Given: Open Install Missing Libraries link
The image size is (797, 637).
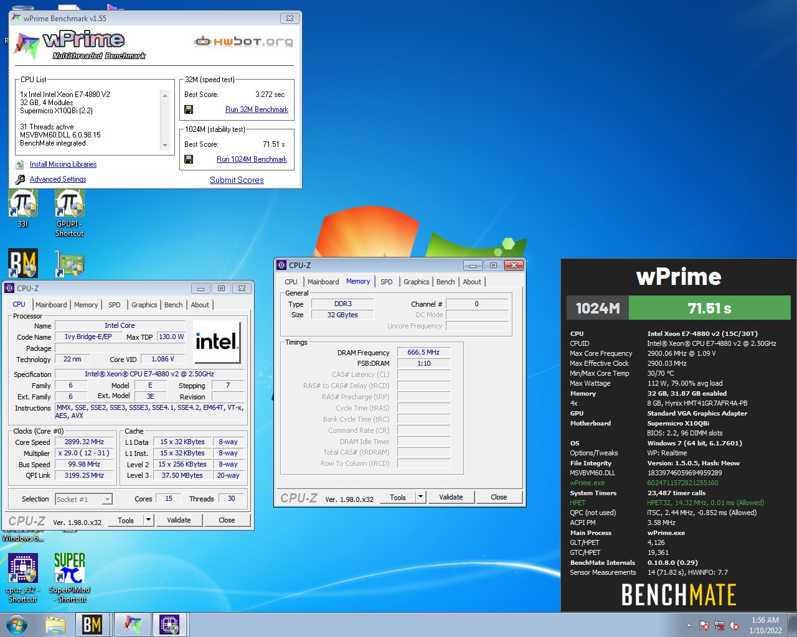Looking at the screenshot, I should click(x=63, y=164).
